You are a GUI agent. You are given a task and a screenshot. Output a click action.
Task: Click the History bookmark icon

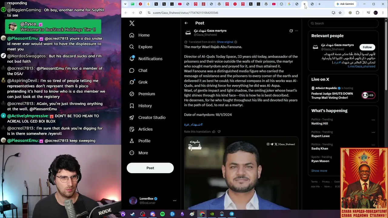(x=132, y=106)
